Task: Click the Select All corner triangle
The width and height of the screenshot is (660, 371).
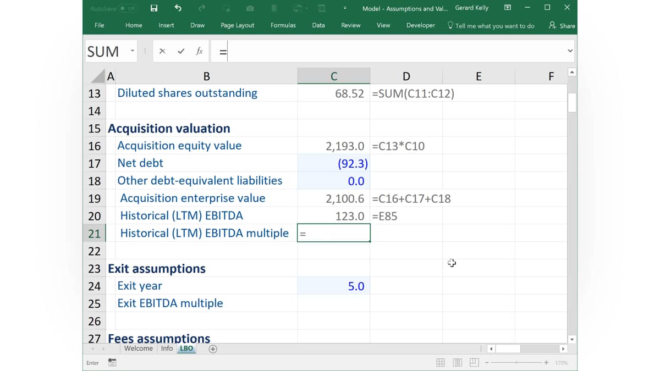Action: (97, 76)
